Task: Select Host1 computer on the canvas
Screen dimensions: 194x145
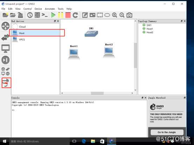Action: tap(74, 54)
